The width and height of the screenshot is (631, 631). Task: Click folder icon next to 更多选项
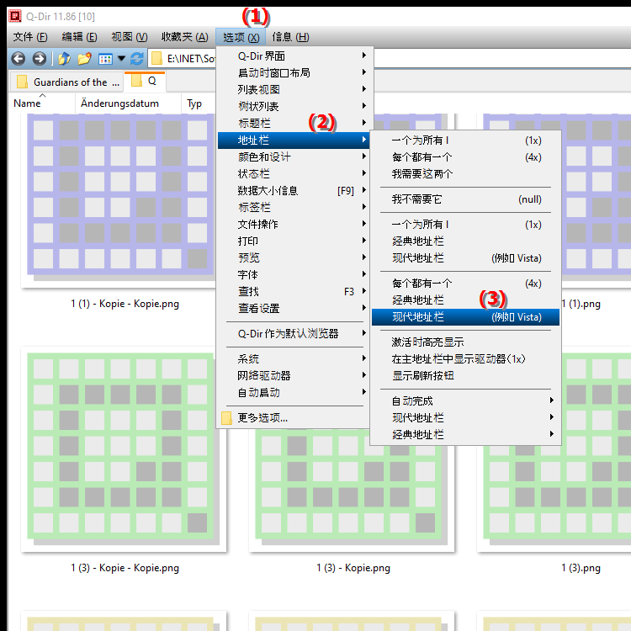pyautogui.click(x=227, y=418)
